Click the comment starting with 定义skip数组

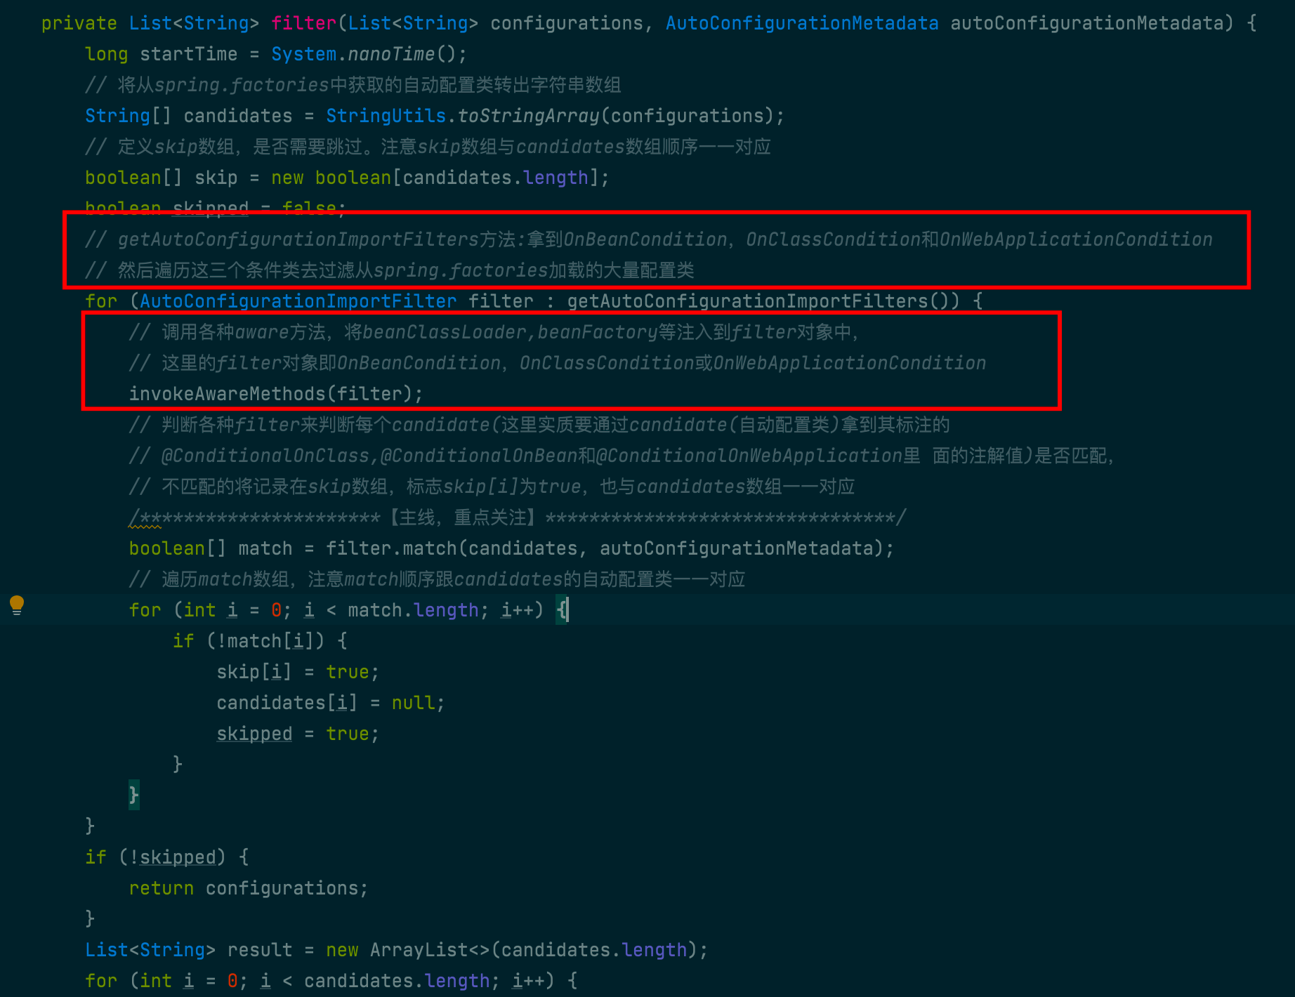428,147
